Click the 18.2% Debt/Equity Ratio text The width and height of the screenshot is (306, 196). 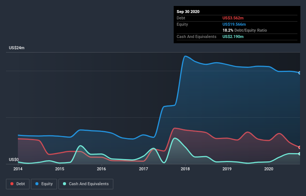click(x=245, y=30)
